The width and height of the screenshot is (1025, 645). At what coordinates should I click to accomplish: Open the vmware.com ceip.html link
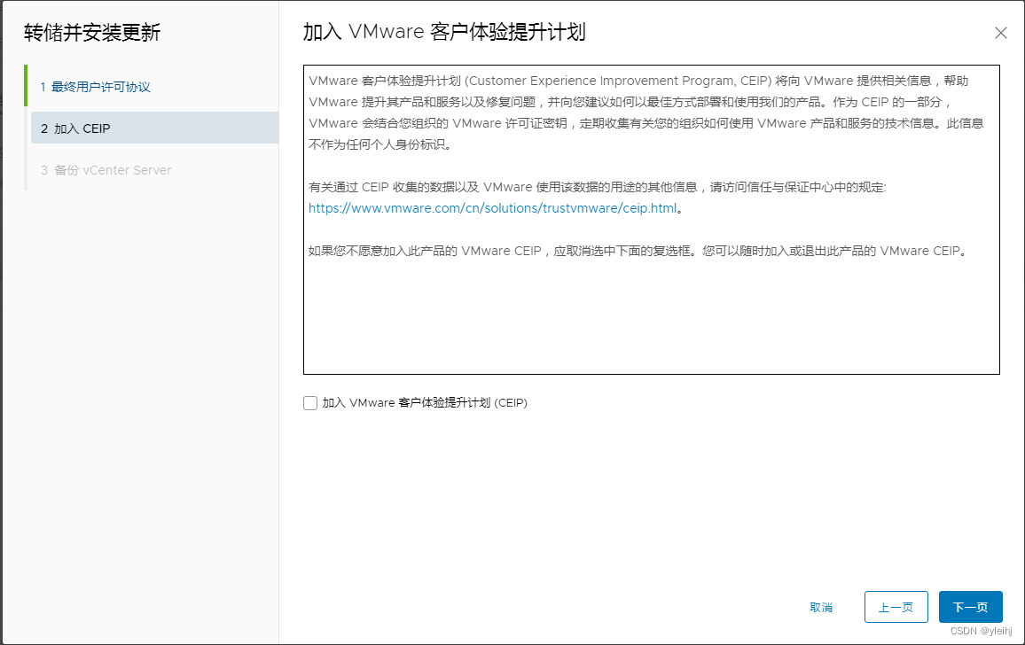492,208
